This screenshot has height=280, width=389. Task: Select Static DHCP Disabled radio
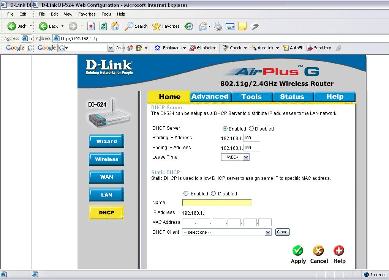click(x=213, y=193)
